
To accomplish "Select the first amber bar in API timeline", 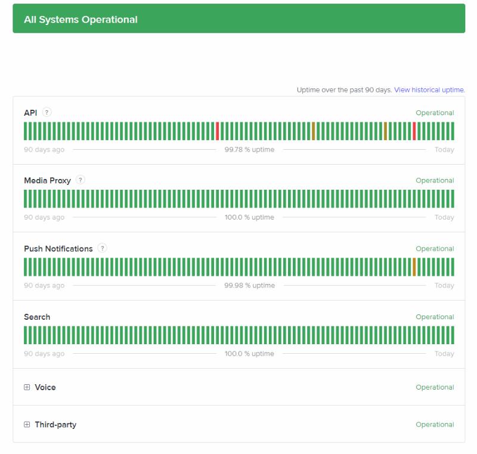I will pos(314,131).
